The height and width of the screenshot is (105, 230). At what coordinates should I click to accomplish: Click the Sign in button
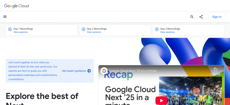pos(217,17)
